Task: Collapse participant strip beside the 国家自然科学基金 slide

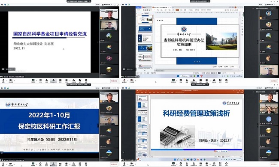Action: coord(98,42)
